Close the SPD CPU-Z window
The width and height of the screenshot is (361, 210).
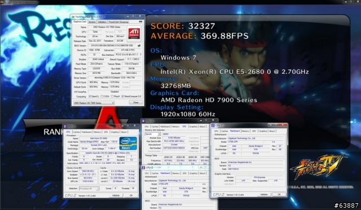213,120
